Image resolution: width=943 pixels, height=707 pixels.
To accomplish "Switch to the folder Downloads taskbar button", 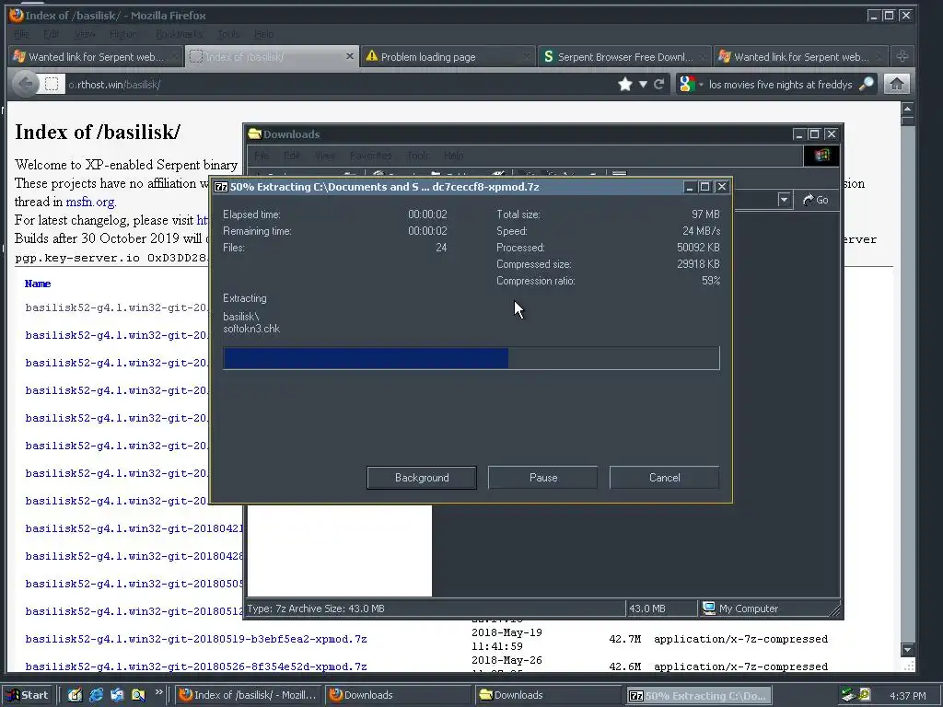I will coord(548,695).
